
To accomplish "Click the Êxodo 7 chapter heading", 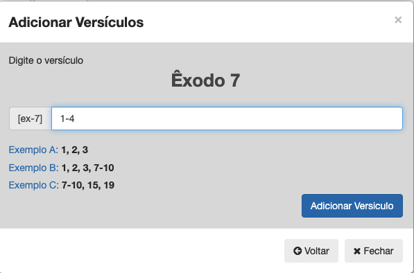I will pos(206,80).
